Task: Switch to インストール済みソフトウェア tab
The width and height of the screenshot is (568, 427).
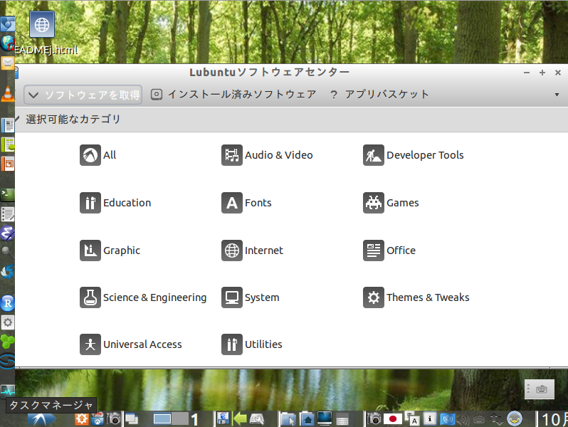Action: coord(233,95)
